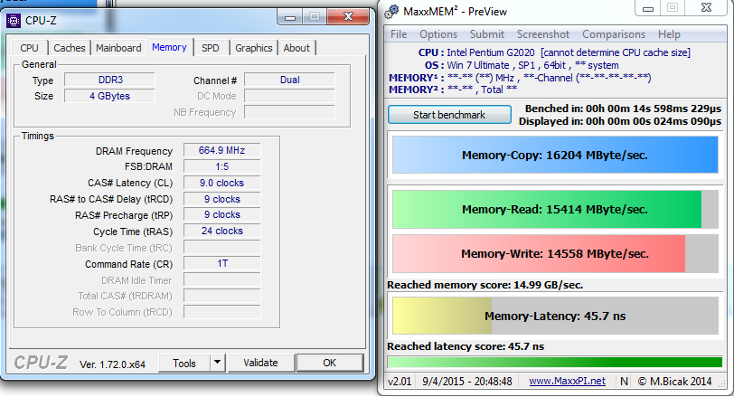
Task: Click the MaxxMEM² title bar icon
Action: pos(392,11)
